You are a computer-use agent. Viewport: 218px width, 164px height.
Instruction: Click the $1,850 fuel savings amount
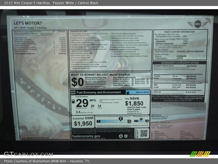[x=134, y=104]
